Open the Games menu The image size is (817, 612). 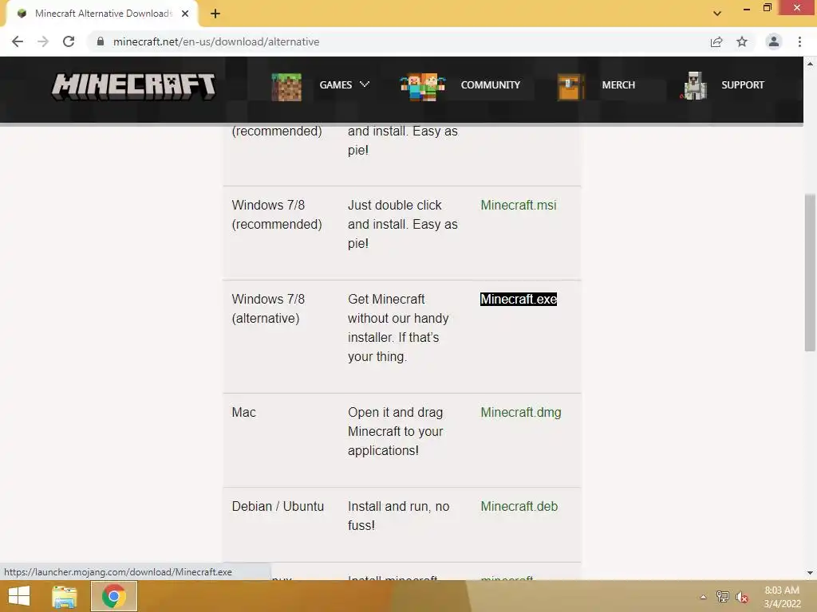point(336,84)
